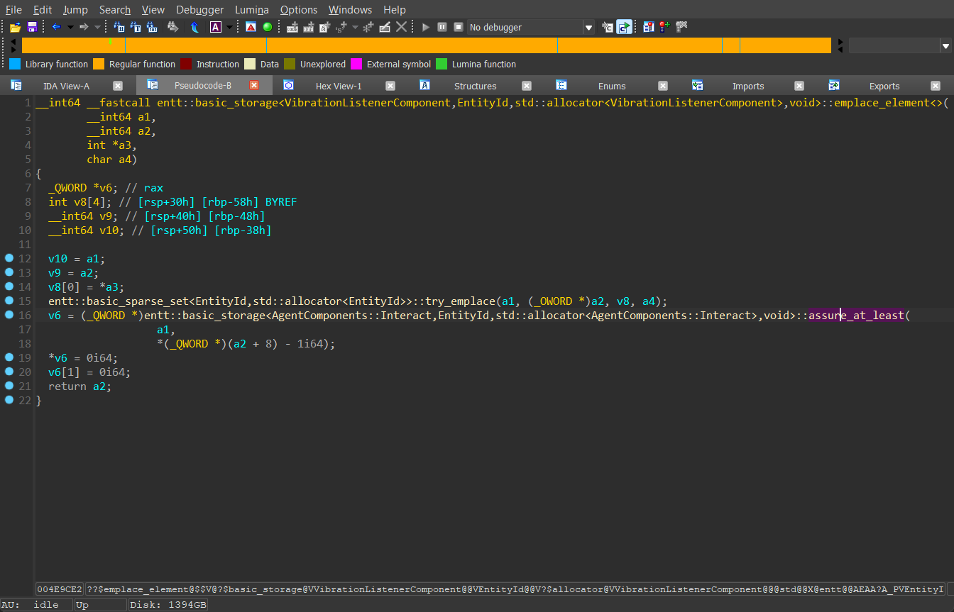Click the binoculars Search next code icon
Viewport: 954px width, 612px height.
pyautogui.click(x=119, y=27)
